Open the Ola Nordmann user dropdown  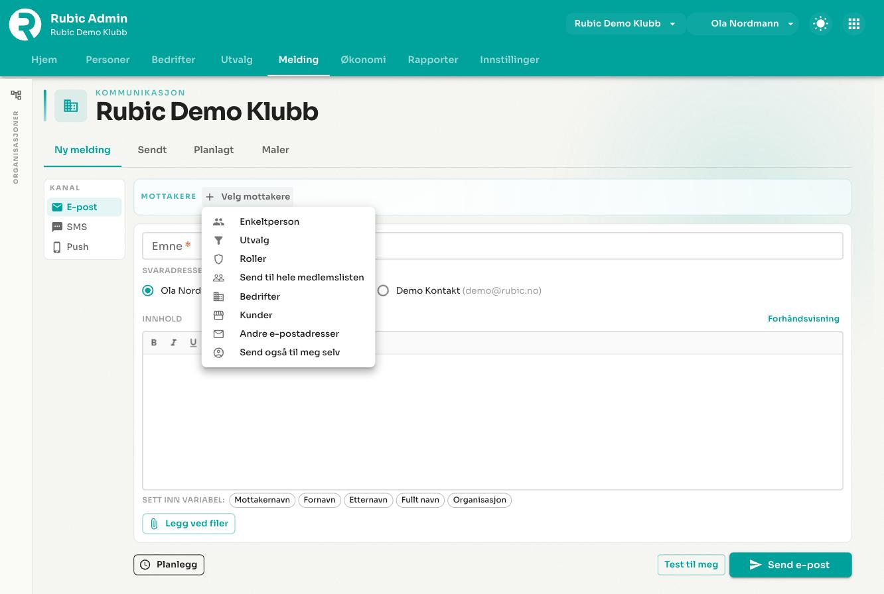(743, 24)
